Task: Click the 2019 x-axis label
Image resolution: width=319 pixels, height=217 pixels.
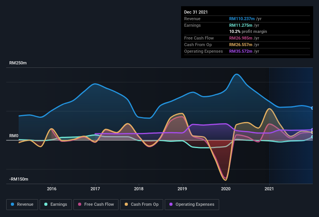Action: [182, 189]
